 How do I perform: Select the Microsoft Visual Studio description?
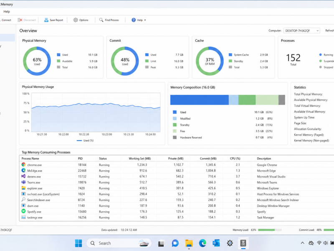[x=271, y=177]
